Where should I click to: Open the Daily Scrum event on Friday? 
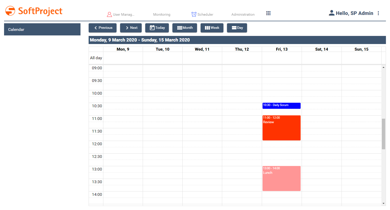click(x=281, y=106)
